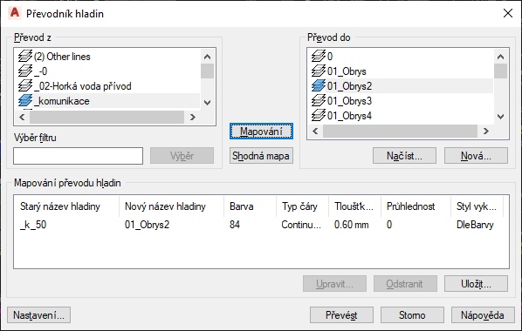522x331 pixels.
Task: Click the highlighted _komunikace layer icon
Action: pyautogui.click(x=25, y=100)
